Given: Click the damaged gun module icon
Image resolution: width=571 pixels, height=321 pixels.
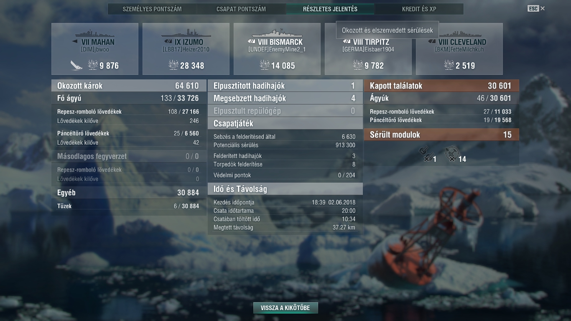Looking at the screenshot, I should (426, 153).
